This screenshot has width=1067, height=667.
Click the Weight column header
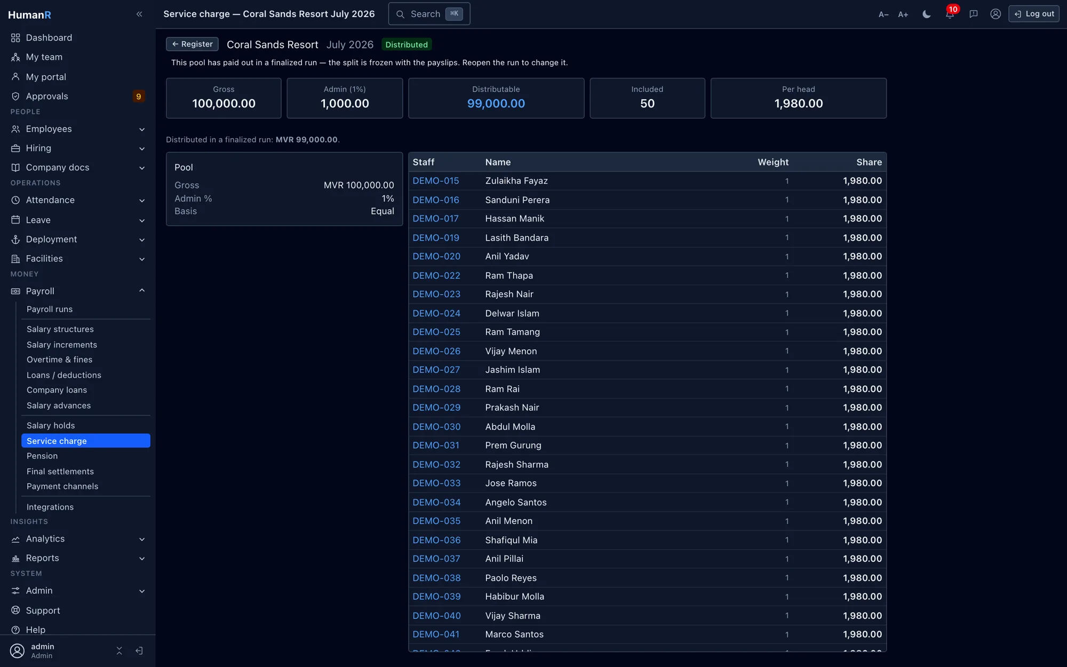click(x=773, y=162)
